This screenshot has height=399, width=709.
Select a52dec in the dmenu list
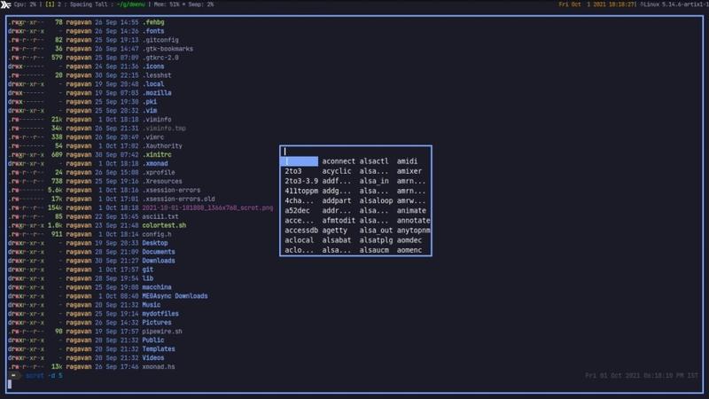(297, 211)
